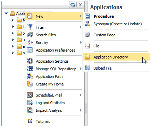Click the Schedule/E-Mail calendar clock icon
The image size is (151, 127).
[x=30, y=95]
